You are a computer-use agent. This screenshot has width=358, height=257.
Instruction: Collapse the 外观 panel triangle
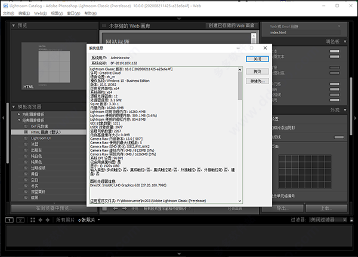point(345,110)
